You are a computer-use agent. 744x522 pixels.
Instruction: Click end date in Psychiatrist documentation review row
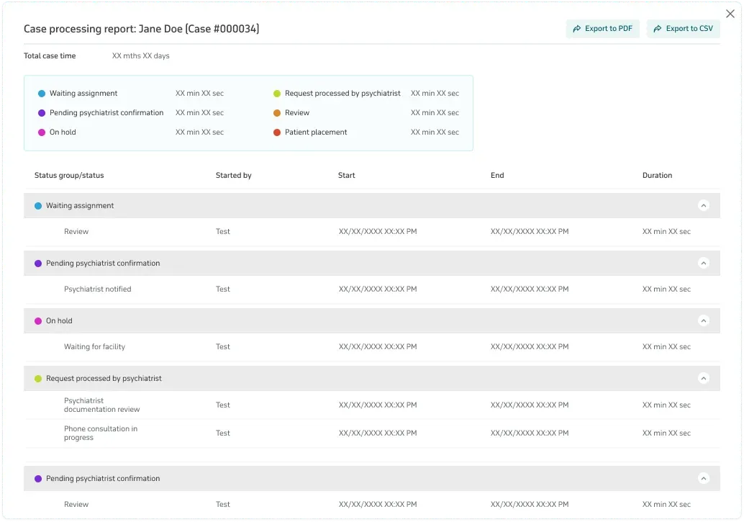530,405
